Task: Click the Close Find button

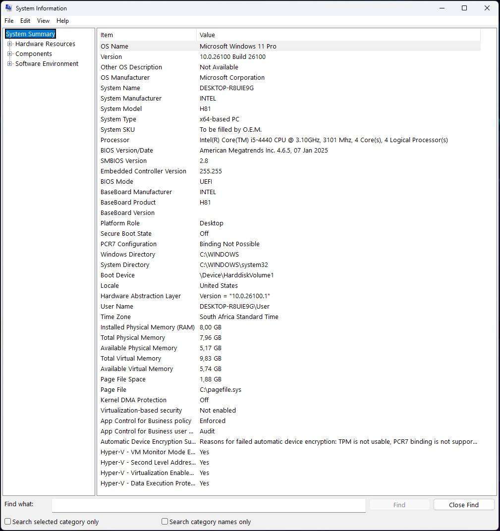Action: [x=463, y=504]
